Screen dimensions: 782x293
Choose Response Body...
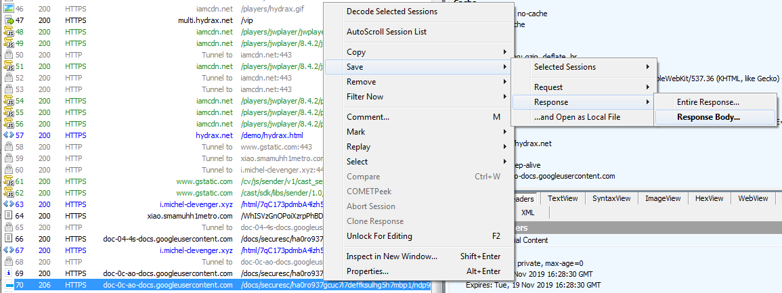[x=715, y=118]
